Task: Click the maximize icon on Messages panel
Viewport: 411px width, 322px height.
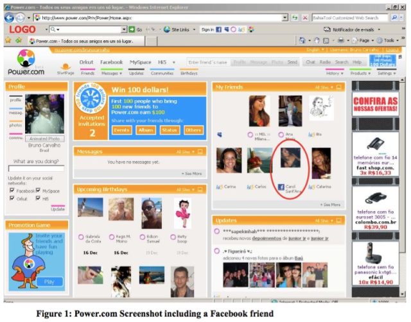Action: (200, 151)
